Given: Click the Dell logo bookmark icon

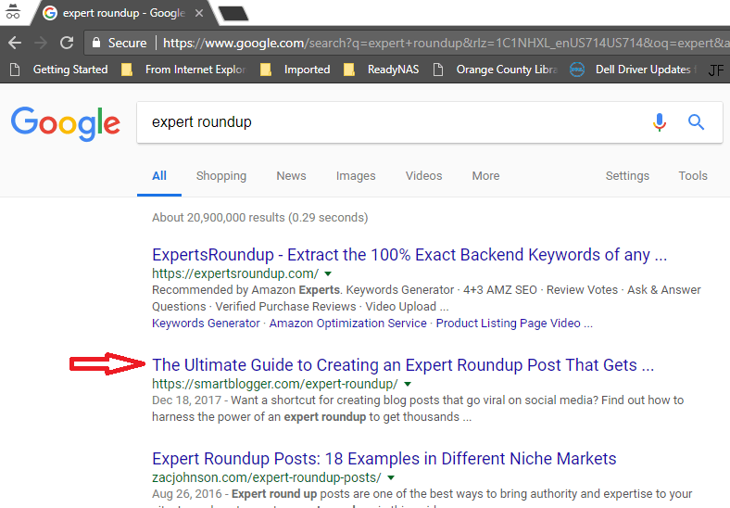Looking at the screenshot, I should pyautogui.click(x=577, y=70).
